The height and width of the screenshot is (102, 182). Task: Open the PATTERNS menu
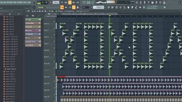click(x=10, y=2)
